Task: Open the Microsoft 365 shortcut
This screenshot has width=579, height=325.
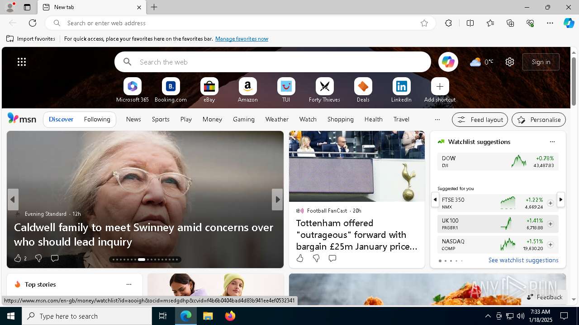Action: (x=132, y=90)
